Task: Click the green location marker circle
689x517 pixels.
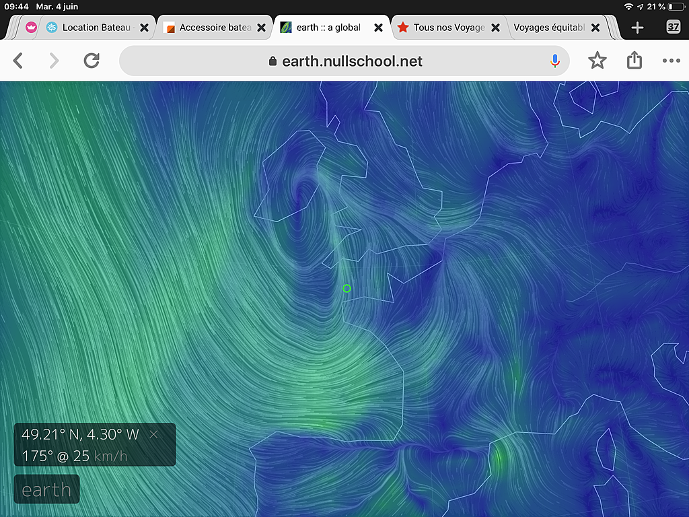Action: [x=347, y=288]
